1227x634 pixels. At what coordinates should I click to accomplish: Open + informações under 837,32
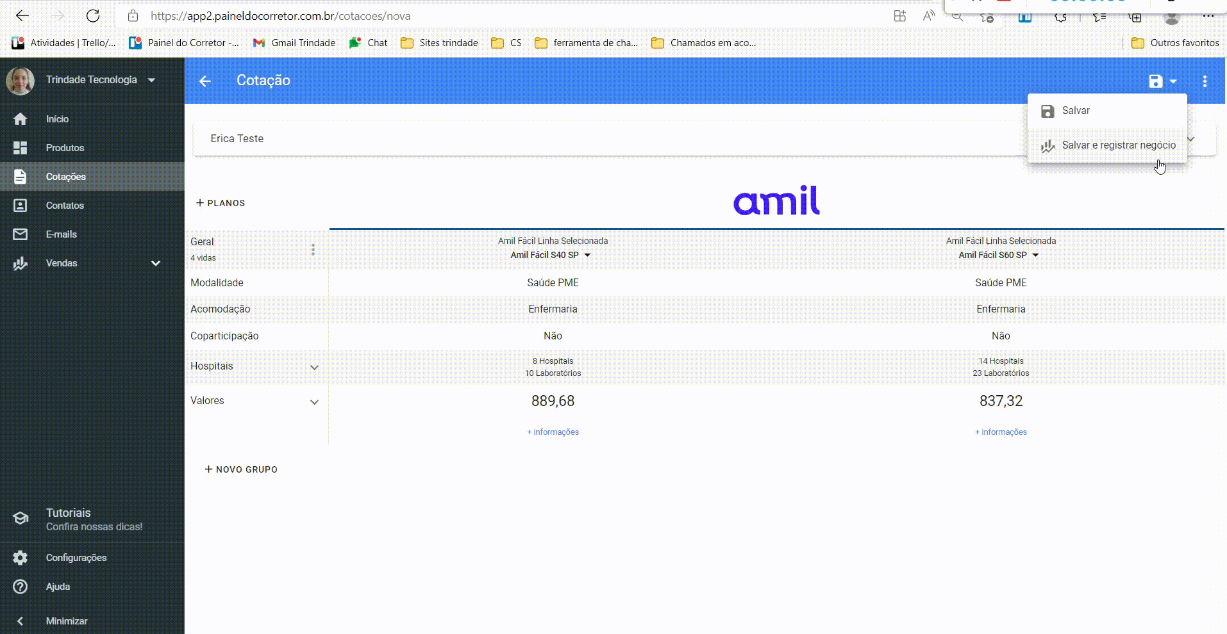[x=1001, y=432]
